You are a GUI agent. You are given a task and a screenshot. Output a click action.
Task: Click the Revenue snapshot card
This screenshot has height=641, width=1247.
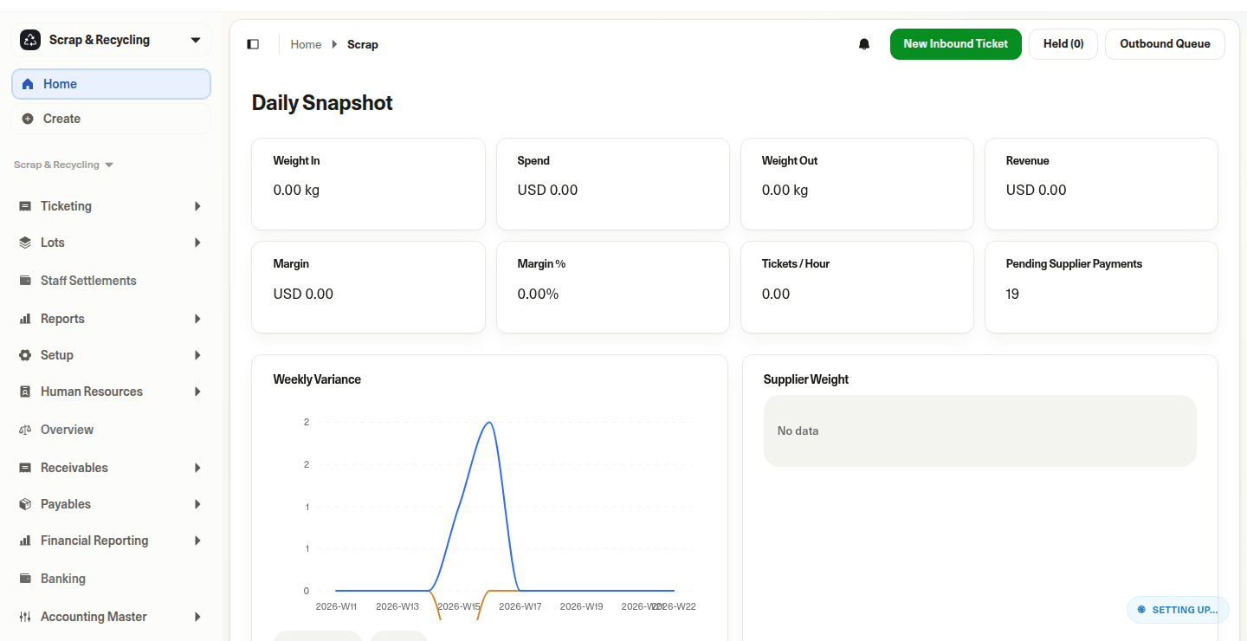coord(1102,184)
